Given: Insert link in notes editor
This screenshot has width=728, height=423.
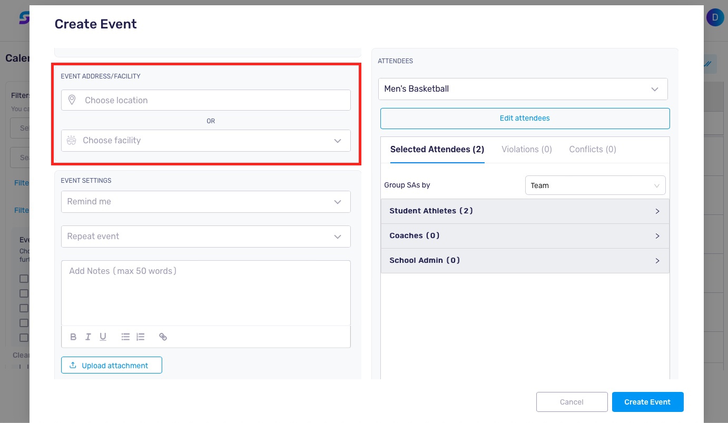Looking at the screenshot, I should [163, 337].
